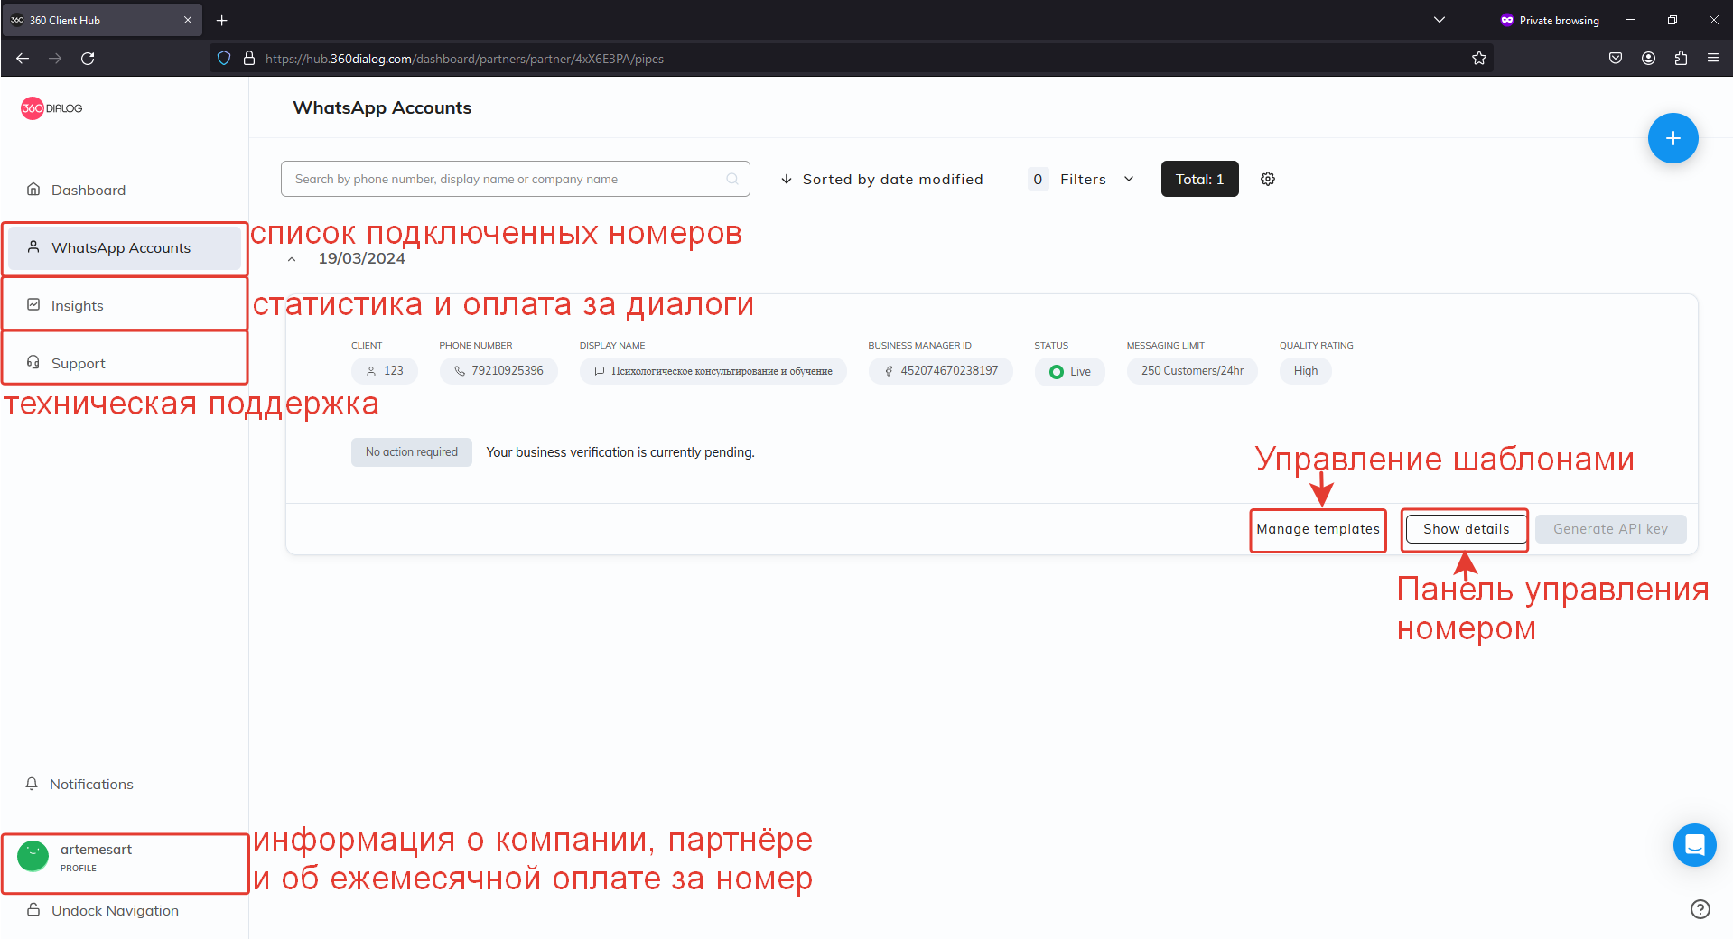
Task: Reload the page
Action: [88, 59]
